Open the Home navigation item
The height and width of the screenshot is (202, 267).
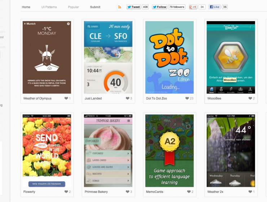(26, 7)
